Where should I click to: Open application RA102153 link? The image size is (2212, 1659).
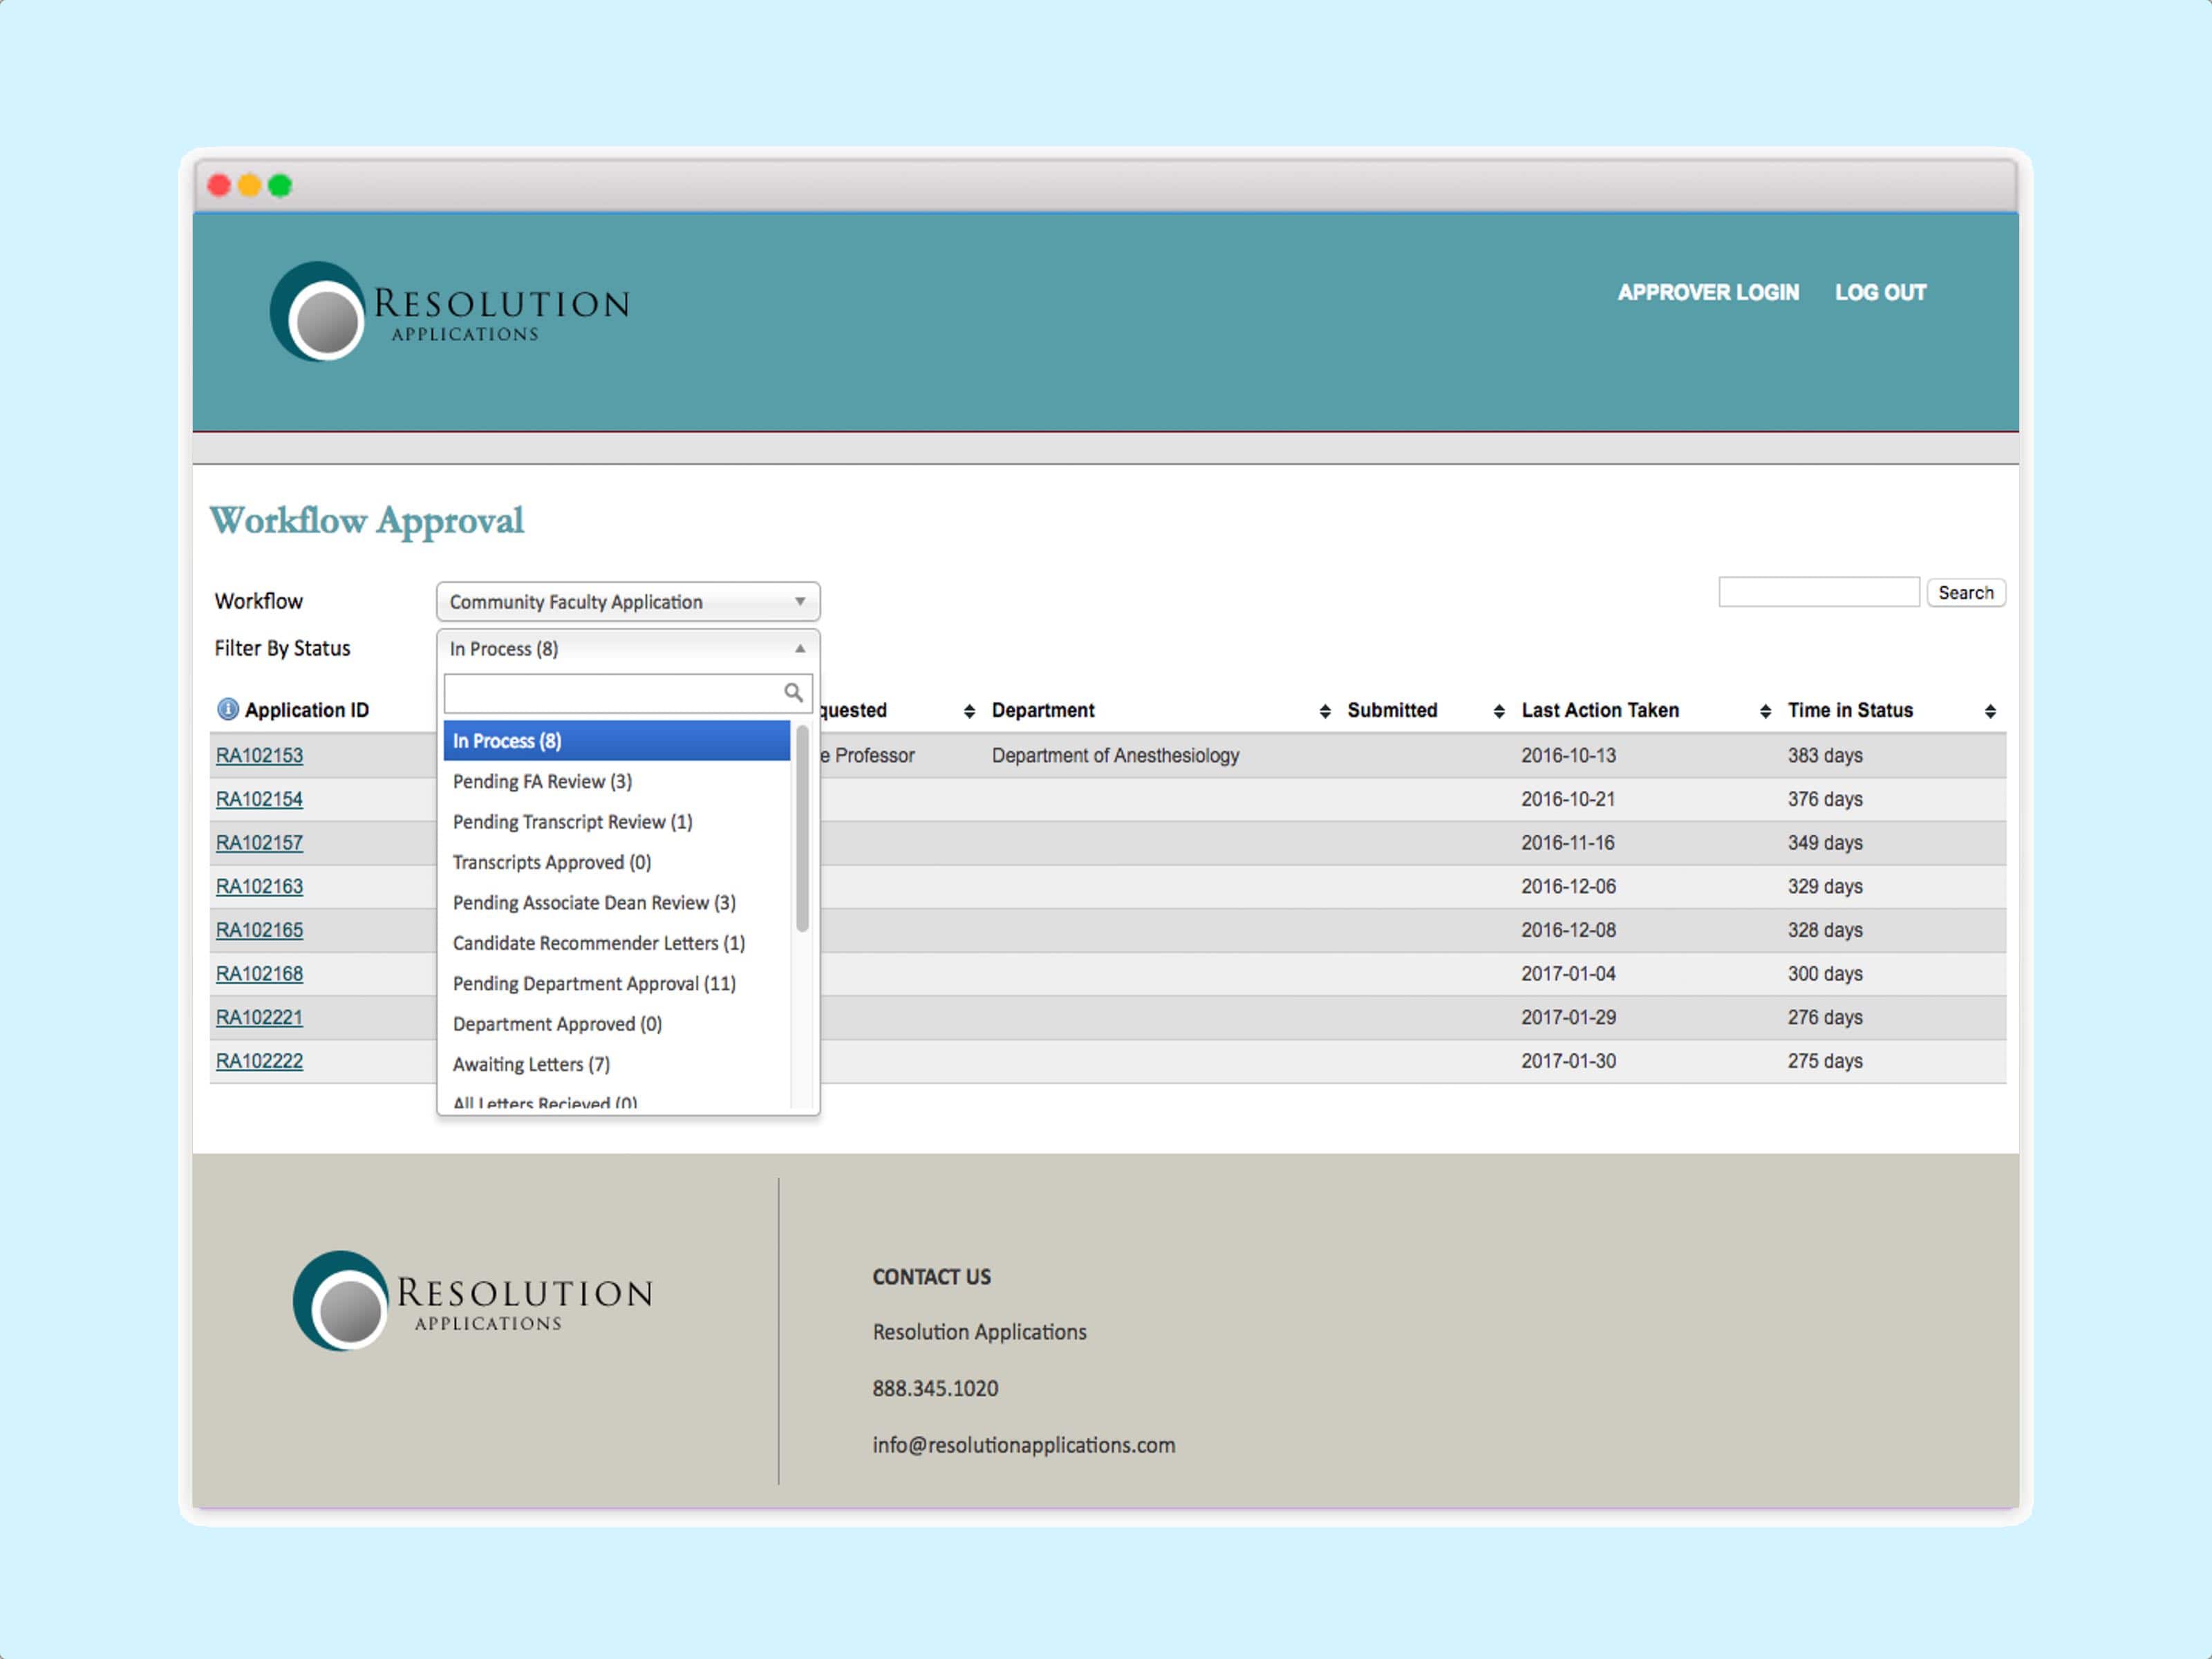pyautogui.click(x=259, y=756)
